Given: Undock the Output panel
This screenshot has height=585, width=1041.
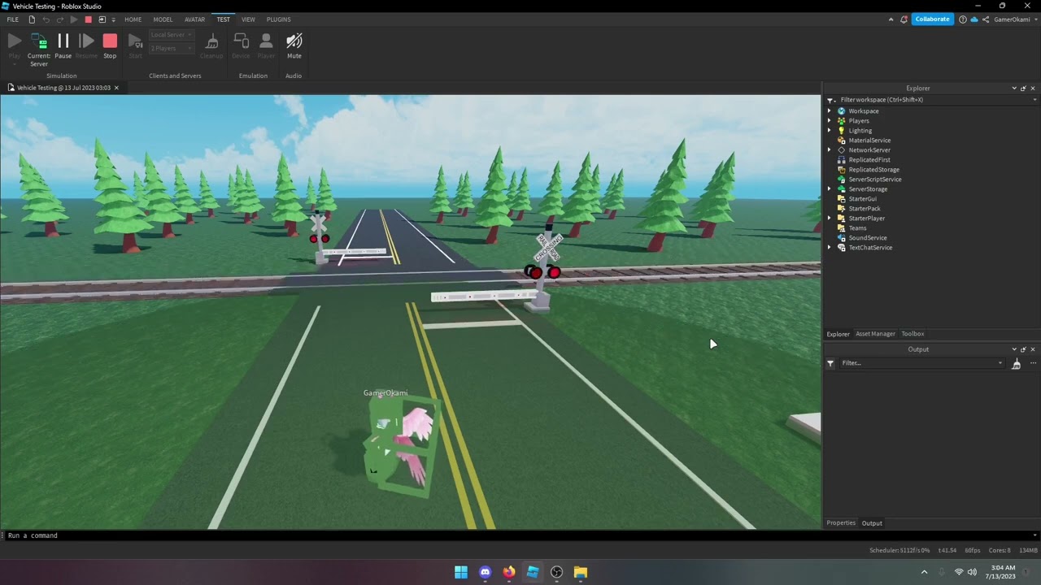Looking at the screenshot, I should (1023, 349).
